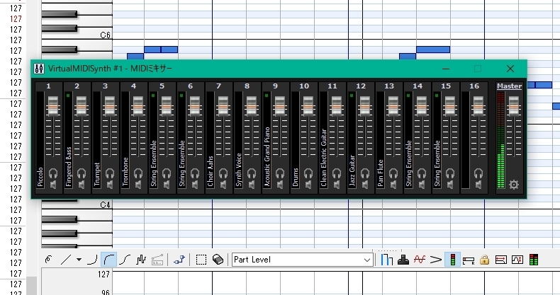560x295 pixels.
Task: Click the accent arrow icon
Action: [436, 260]
